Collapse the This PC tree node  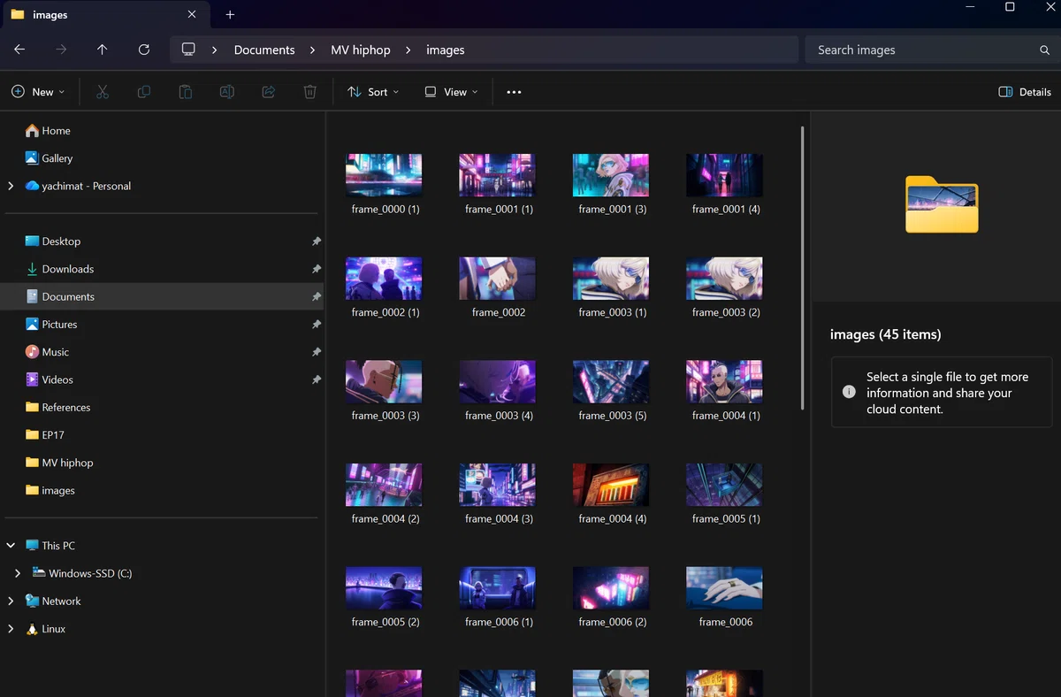[x=11, y=546]
